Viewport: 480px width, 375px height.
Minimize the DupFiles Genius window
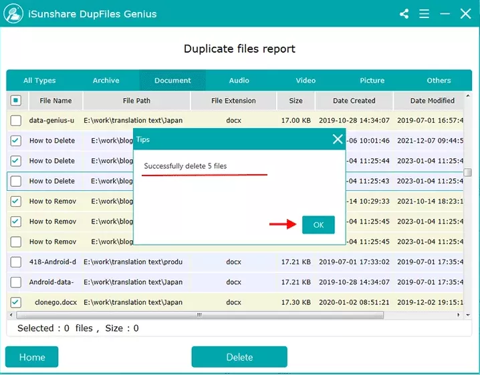click(445, 14)
